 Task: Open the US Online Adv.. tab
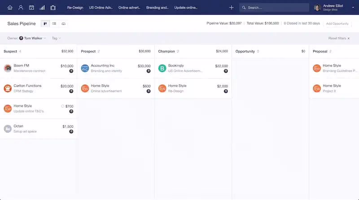(101, 8)
